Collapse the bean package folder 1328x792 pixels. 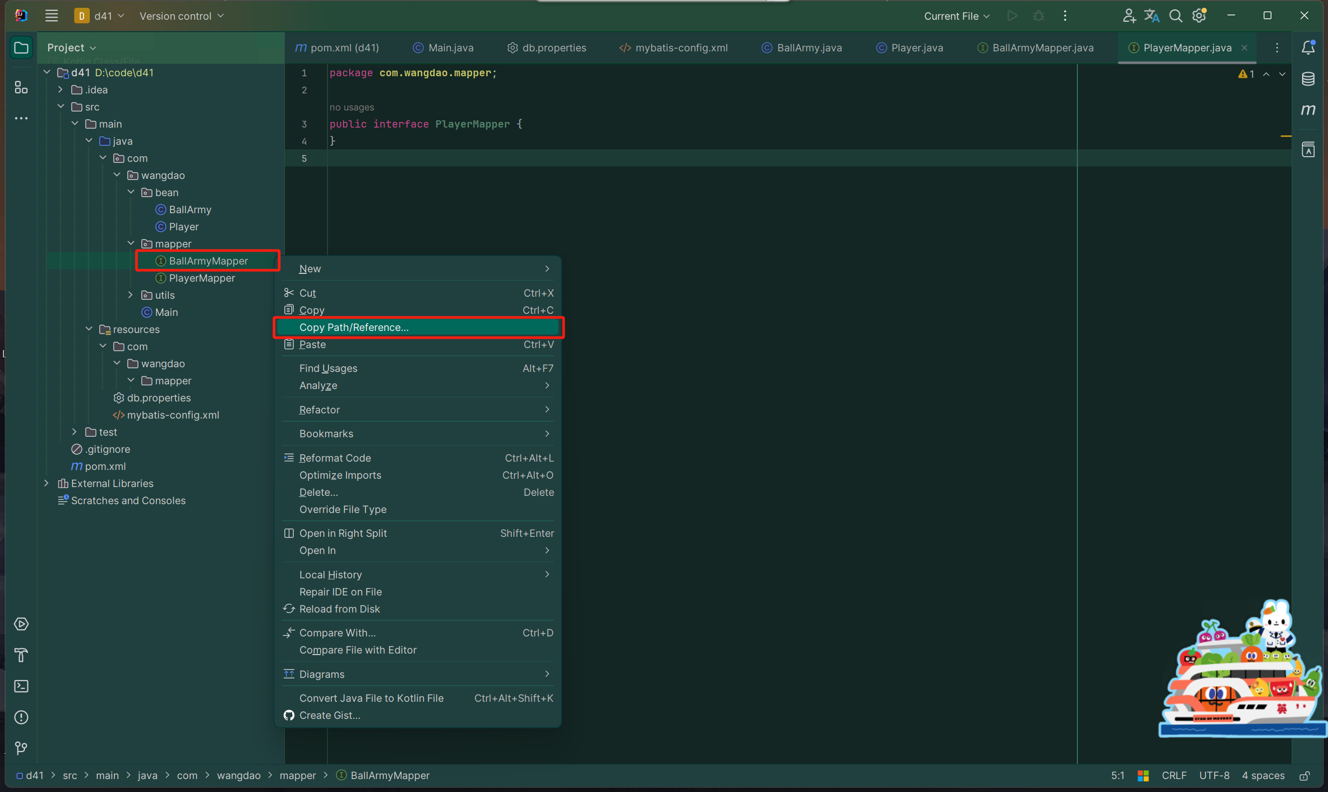click(131, 192)
